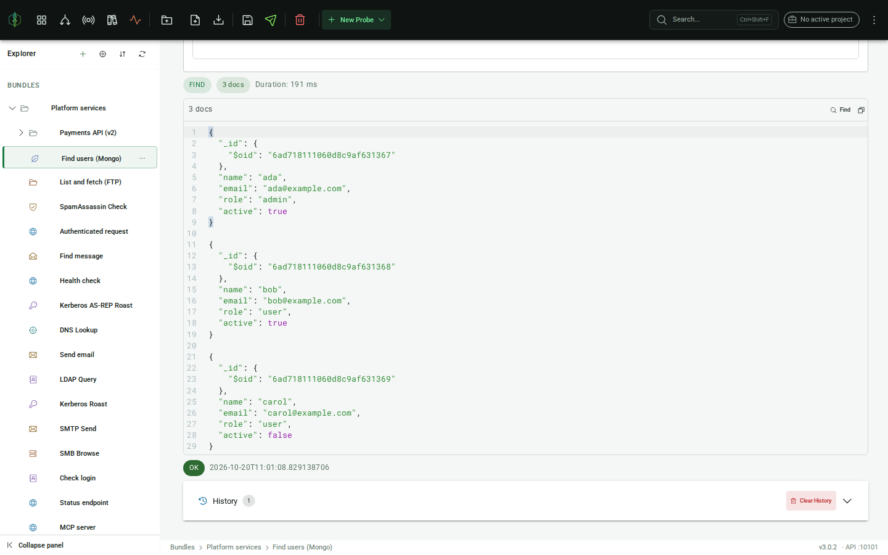Add item with Explorer plus icon
Image resolution: width=888 pixels, height=555 pixels.
(83, 54)
